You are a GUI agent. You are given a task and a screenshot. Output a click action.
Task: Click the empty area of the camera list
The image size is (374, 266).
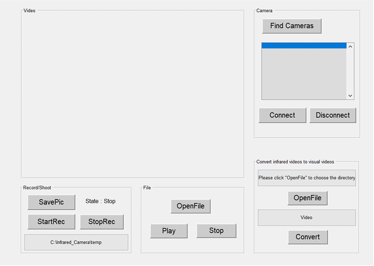pyautogui.click(x=304, y=74)
